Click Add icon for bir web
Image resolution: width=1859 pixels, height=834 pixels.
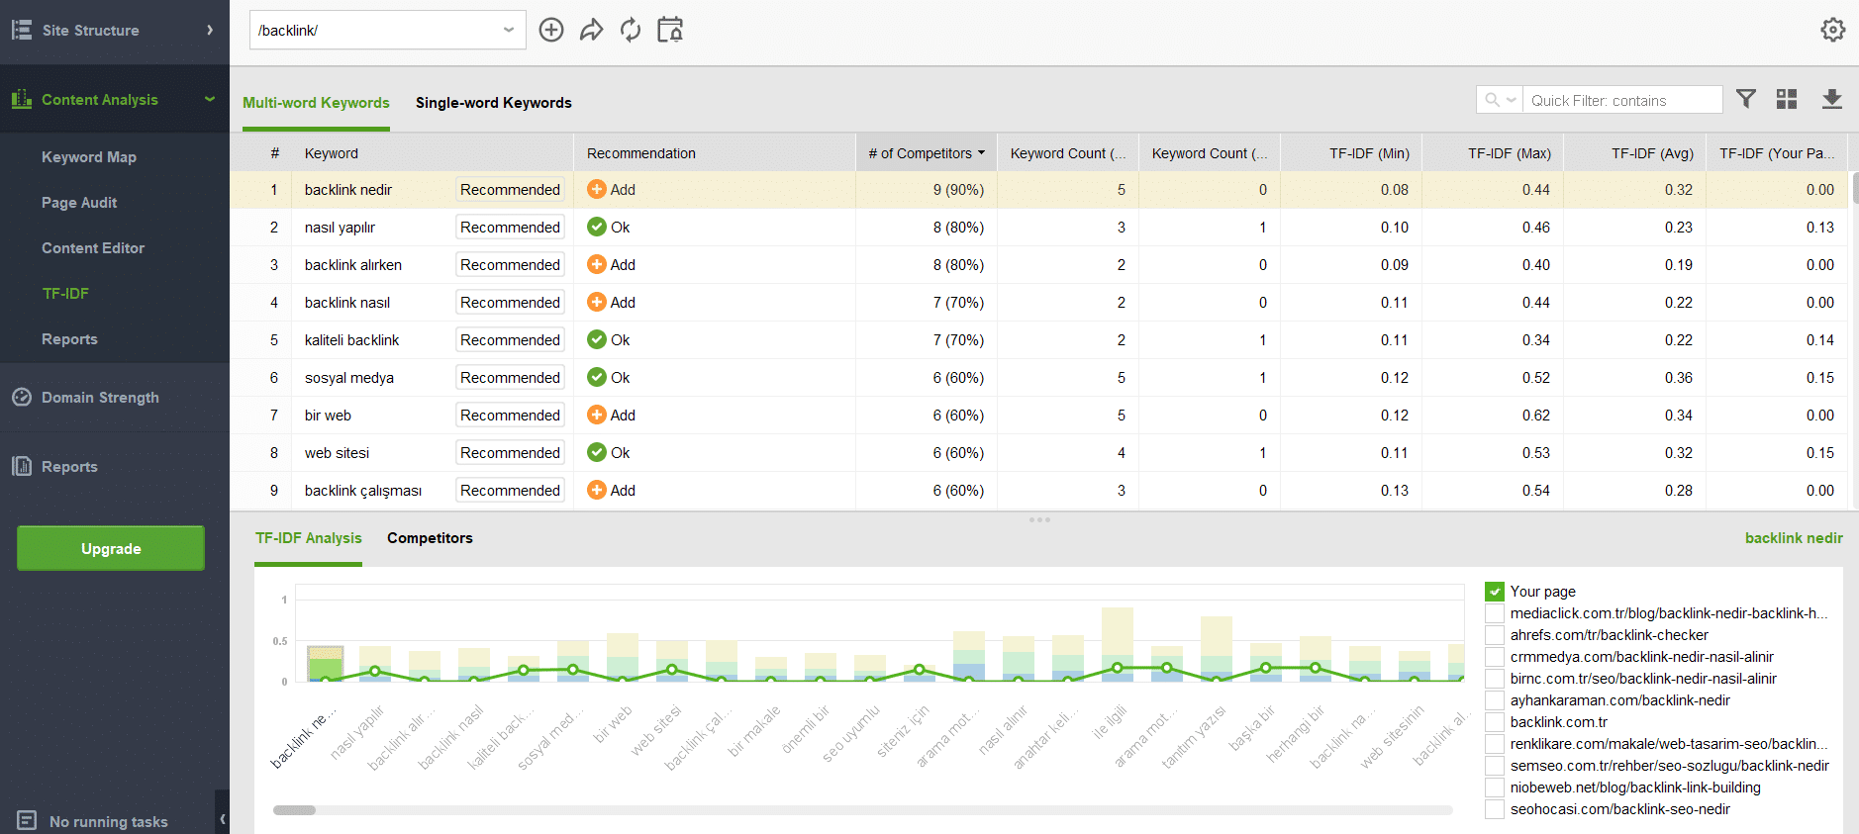point(596,415)
